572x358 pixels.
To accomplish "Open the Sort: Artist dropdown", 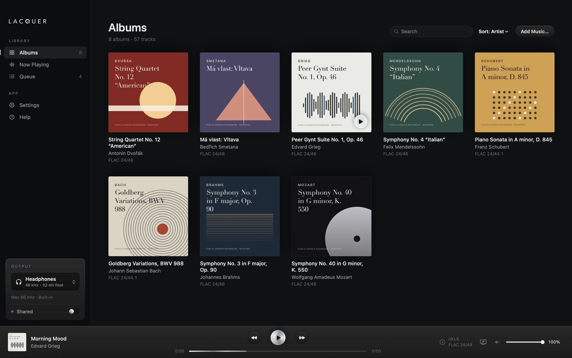I will [x=493, y=32].
